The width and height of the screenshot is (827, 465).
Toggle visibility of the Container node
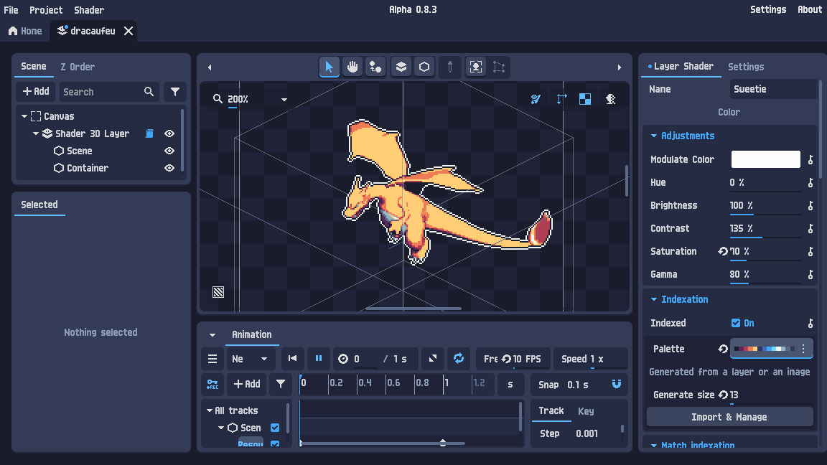(169, 168)
